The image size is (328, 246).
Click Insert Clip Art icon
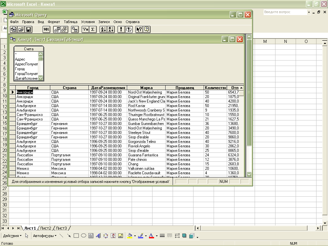tap(113, 236)
